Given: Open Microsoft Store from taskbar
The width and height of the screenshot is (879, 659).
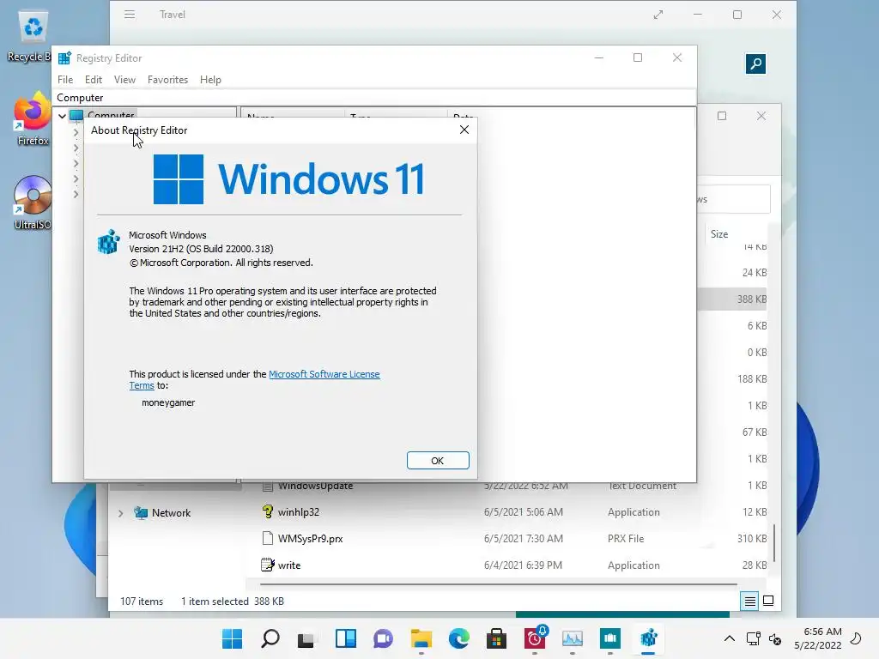Looking at the screenshot, I should [x=496, y=638].
